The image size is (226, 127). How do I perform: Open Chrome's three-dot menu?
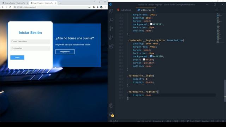(105, 7)
